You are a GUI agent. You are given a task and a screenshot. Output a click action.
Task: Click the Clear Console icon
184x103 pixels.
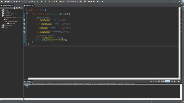coord(159,81)
